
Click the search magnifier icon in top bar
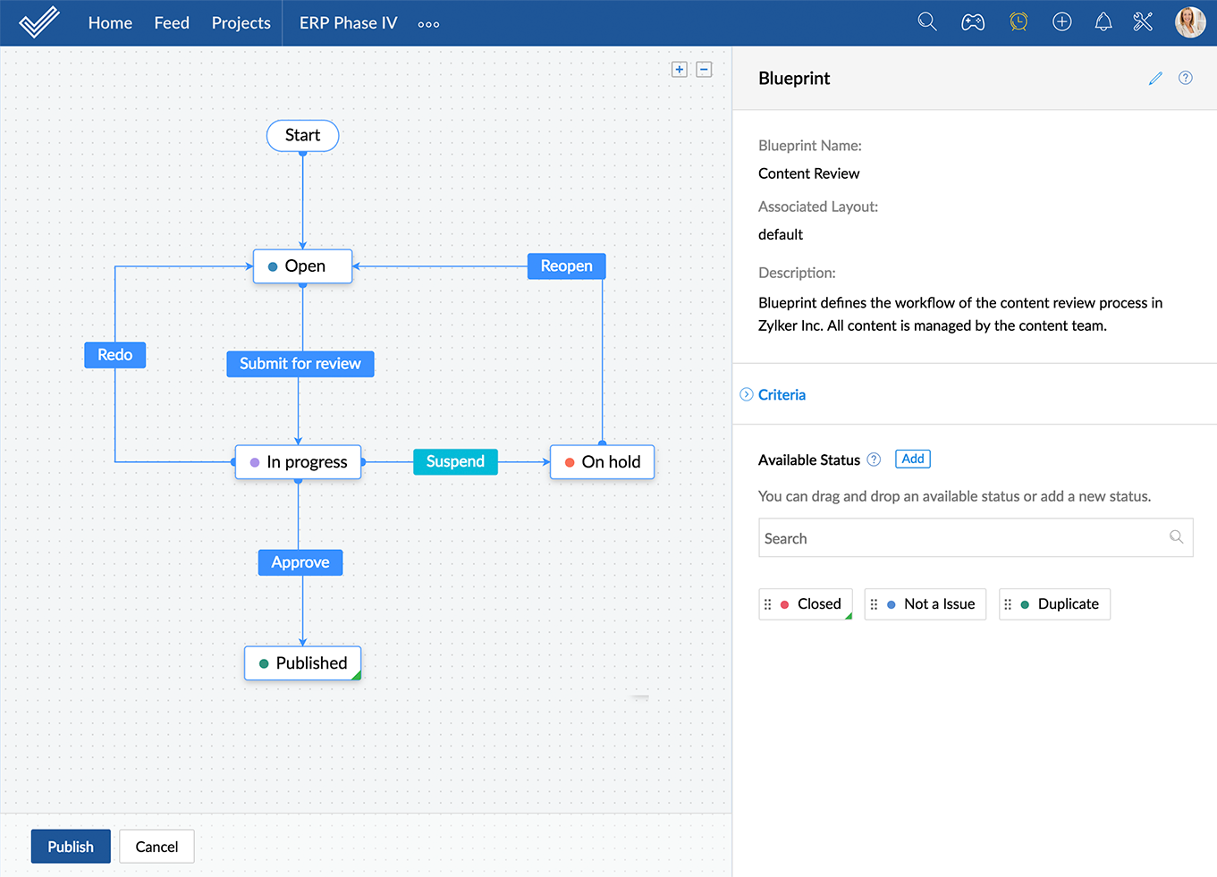click(927, 22)
